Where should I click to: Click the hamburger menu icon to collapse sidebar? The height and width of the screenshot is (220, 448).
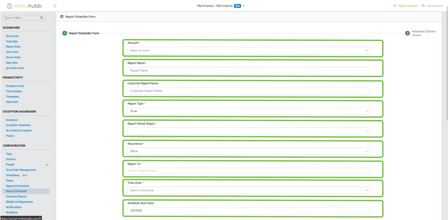click(x=55, y=6)
